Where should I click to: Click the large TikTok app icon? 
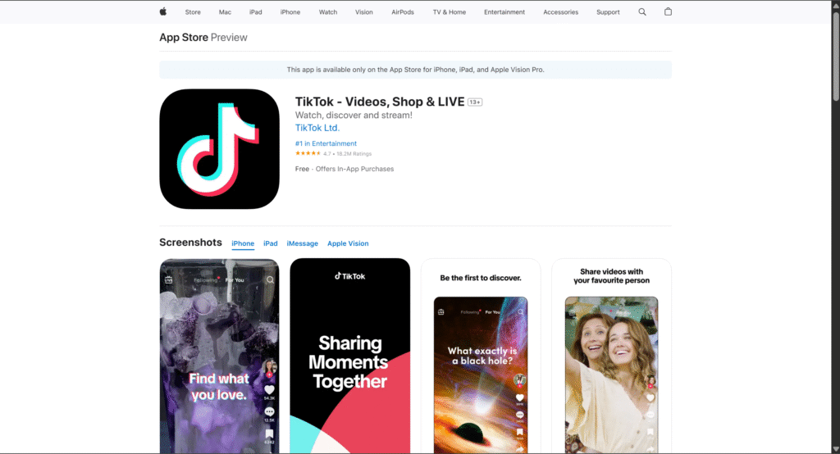(219, 149)
